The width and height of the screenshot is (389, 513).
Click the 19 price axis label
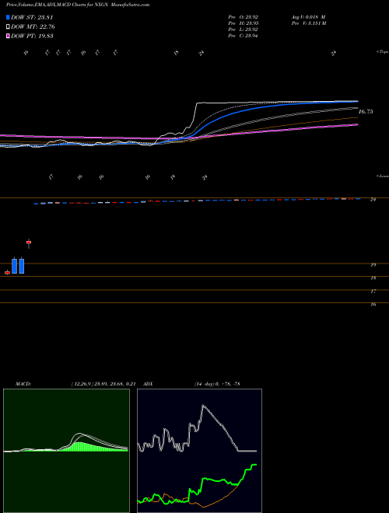tap(373, 265)
